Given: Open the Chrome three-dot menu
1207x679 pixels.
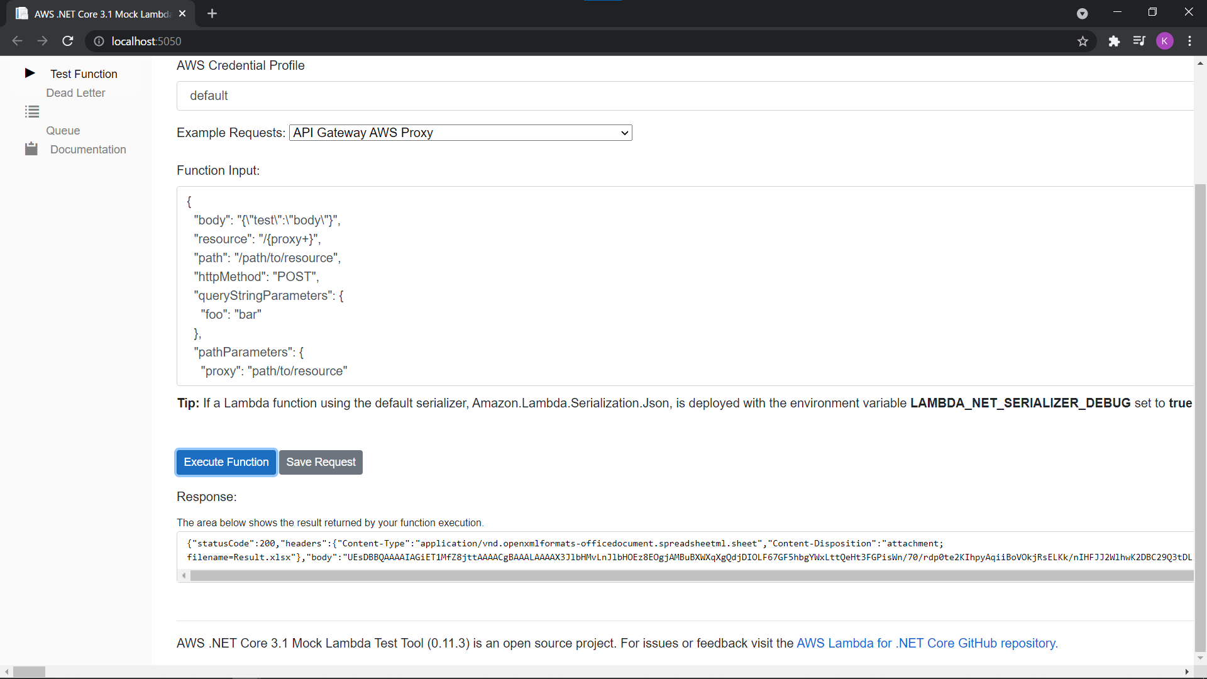Looking at the screenshot, I should tap(1189, 41).
